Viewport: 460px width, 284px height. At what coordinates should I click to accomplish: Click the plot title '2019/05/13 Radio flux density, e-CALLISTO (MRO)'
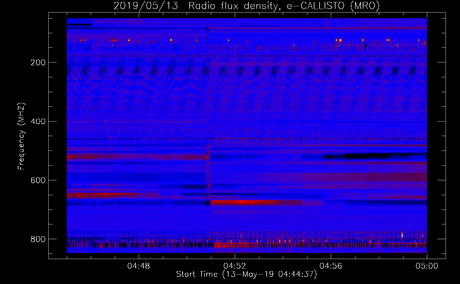tap(246, 6)
